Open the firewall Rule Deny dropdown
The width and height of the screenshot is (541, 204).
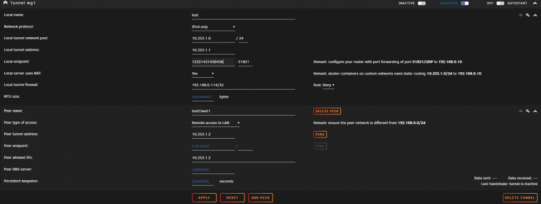pyautogui.click(x=328, y=85)
